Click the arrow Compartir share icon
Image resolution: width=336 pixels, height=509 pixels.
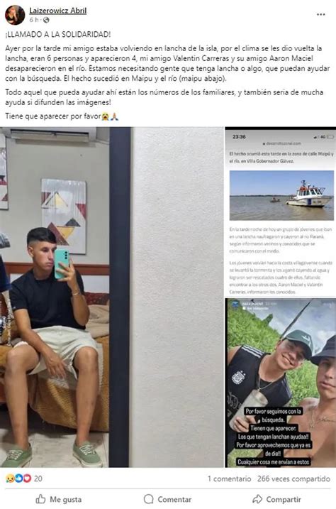[x=257, y=499]
